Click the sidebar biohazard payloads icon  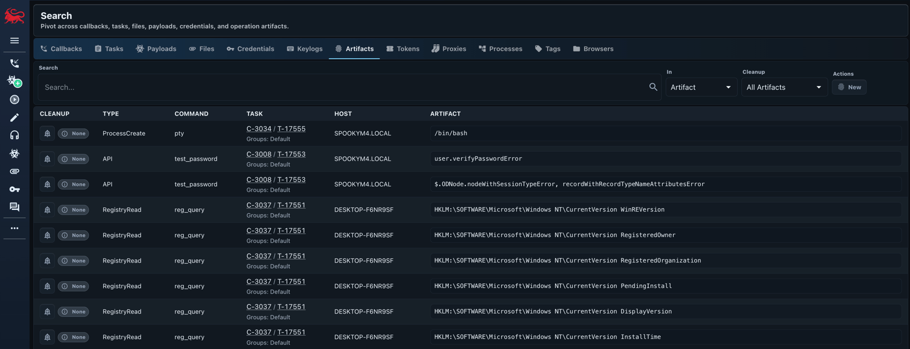pos(14,153)
